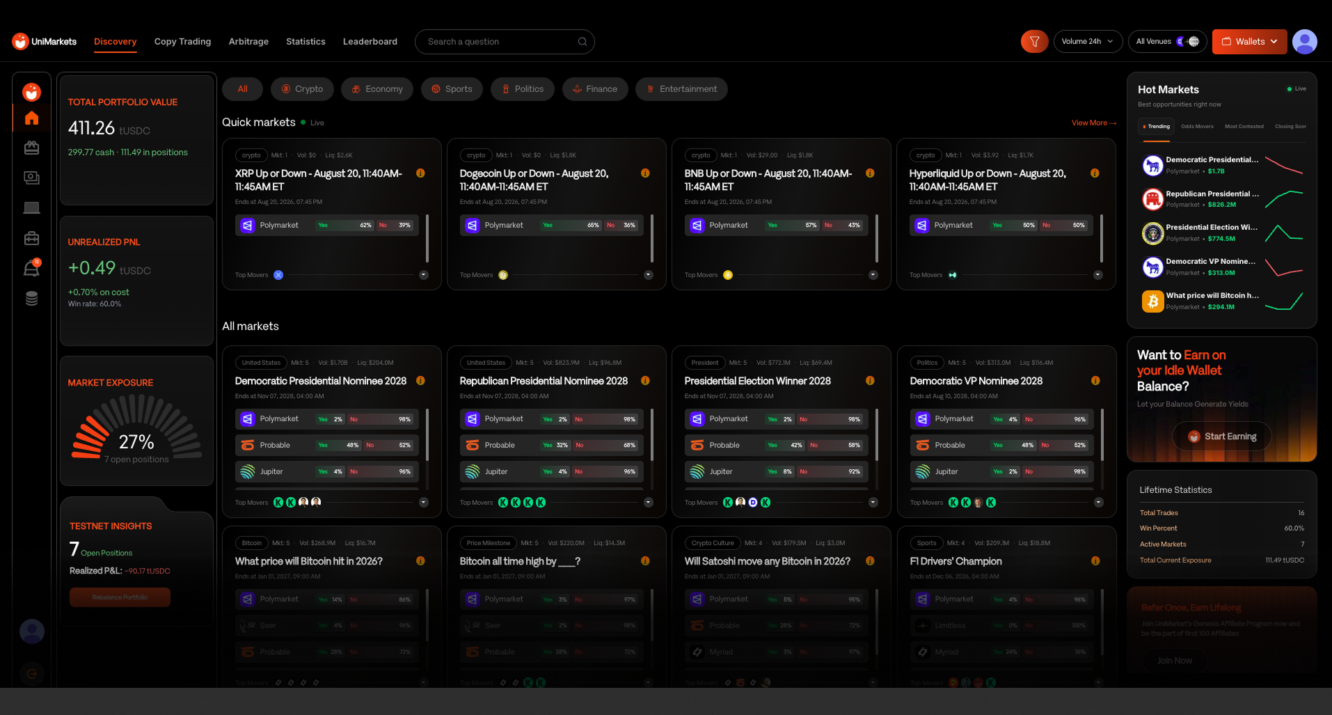Open the home icon in the sidebar
This screenshot has width=1332, height=715.
coord(31,118)
